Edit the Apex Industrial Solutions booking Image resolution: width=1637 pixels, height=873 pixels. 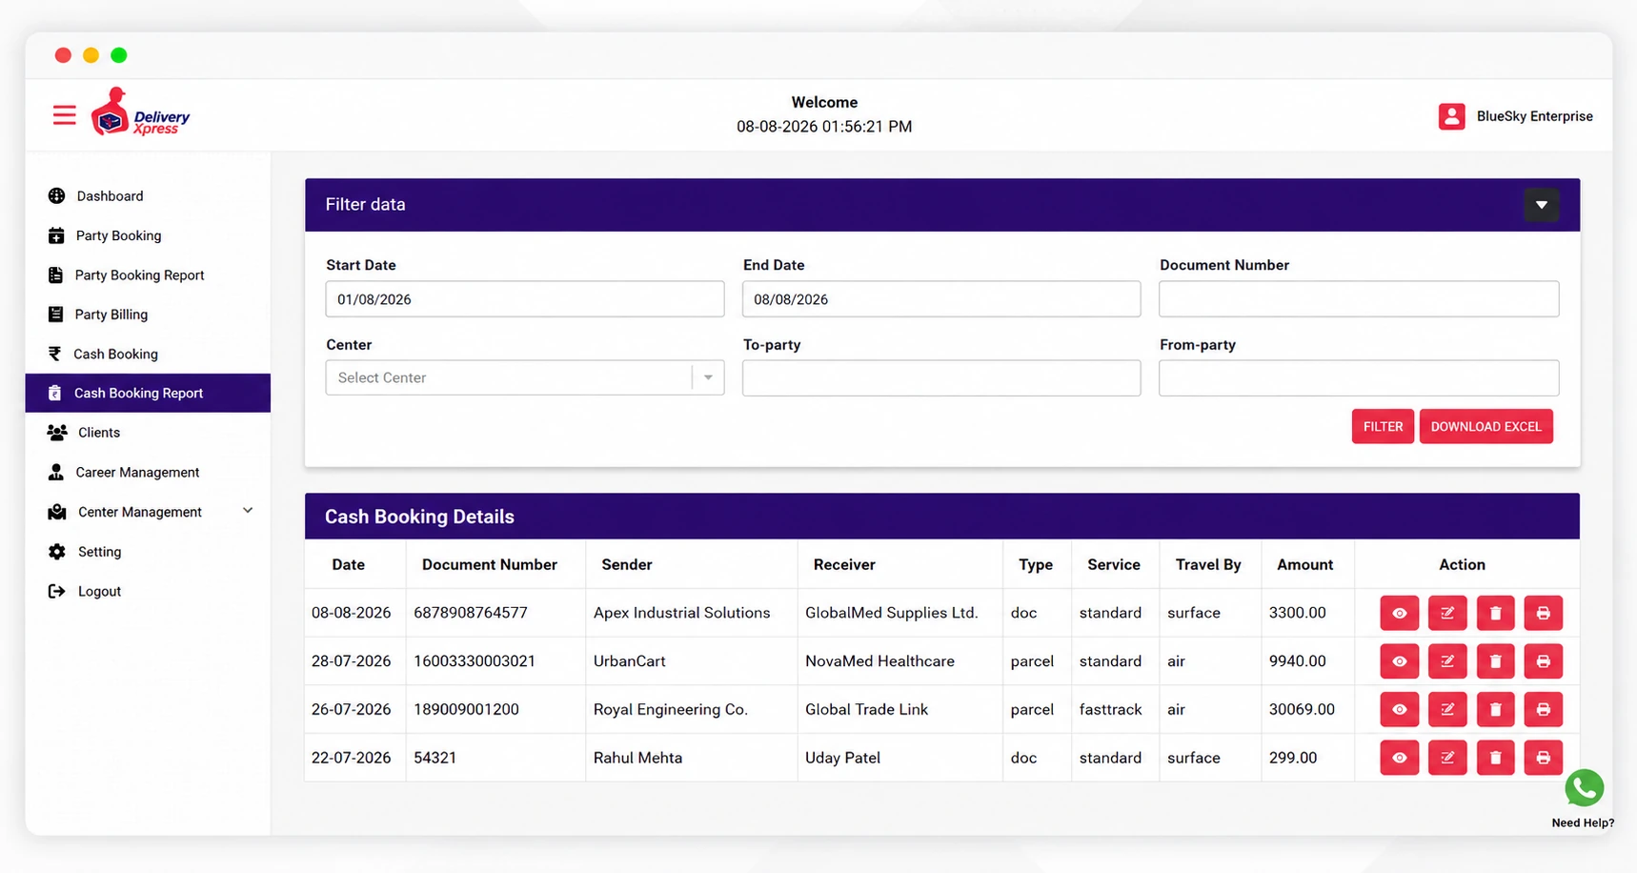click(x=1447, y=613)
